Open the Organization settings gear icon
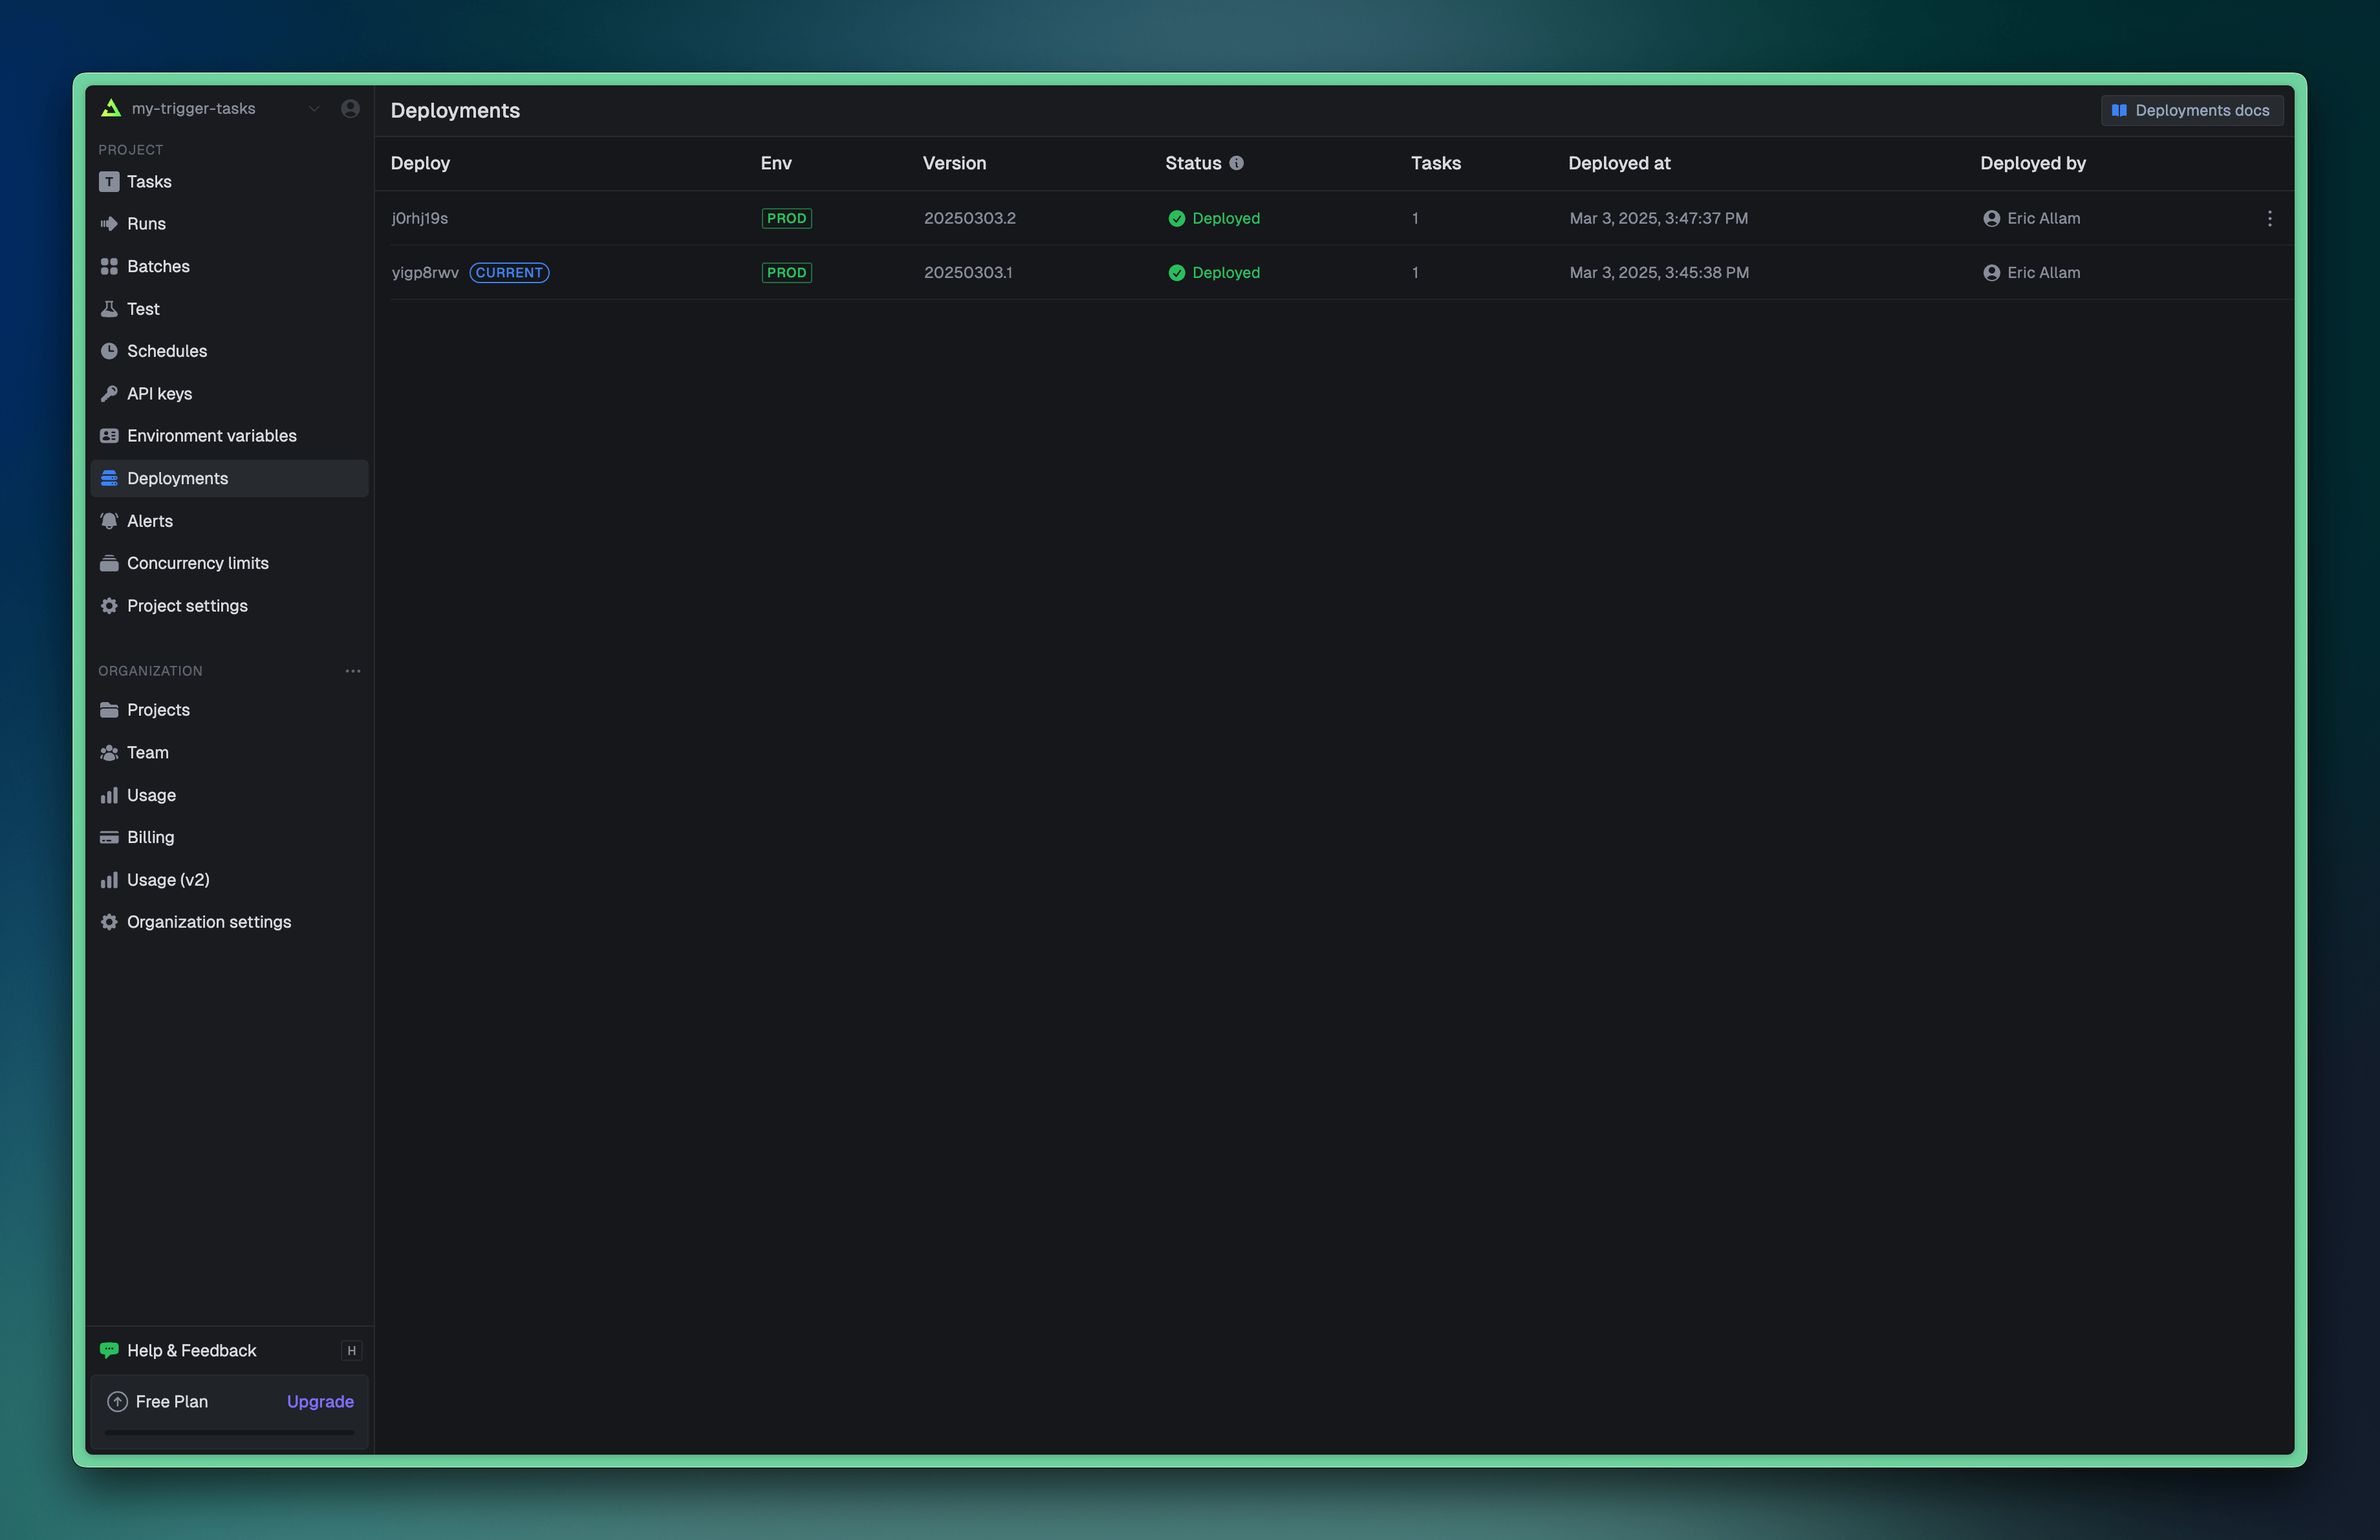 coord(109,921)
